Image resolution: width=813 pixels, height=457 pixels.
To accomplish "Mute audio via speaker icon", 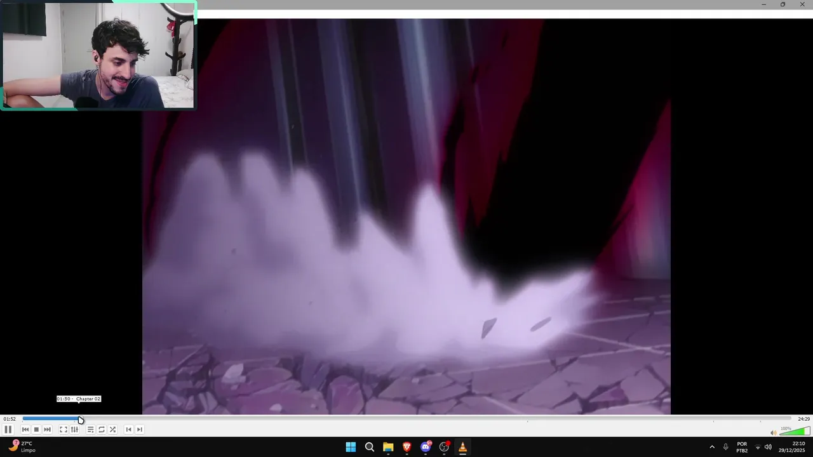I will [773, 433].
